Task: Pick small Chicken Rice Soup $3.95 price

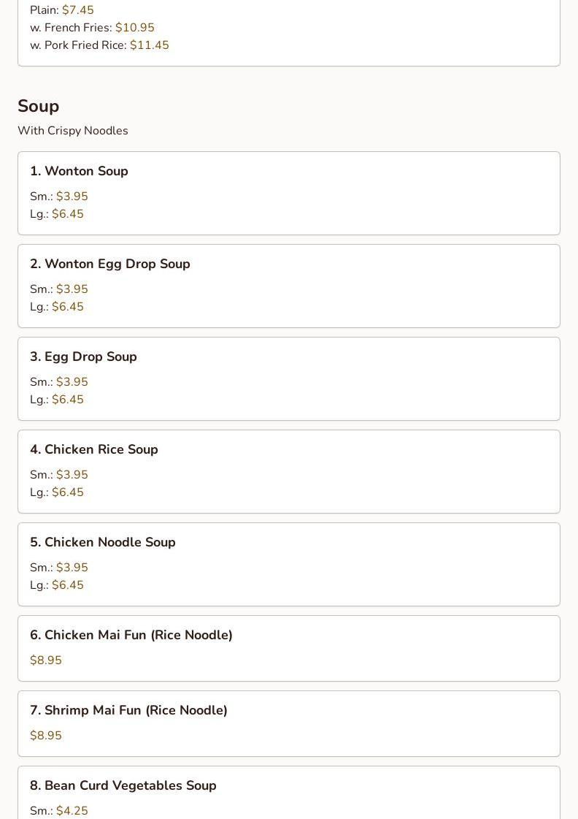Action: pos(59,475)
